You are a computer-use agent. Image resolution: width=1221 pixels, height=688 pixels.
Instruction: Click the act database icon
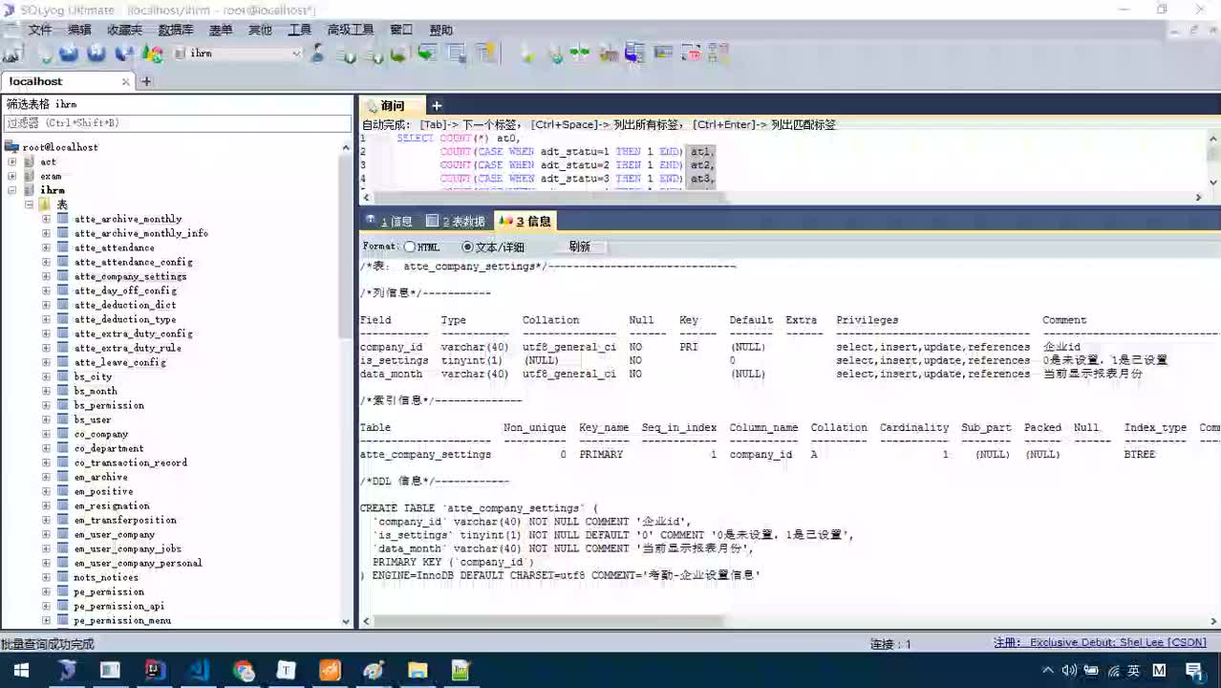(x=30, y=161)
